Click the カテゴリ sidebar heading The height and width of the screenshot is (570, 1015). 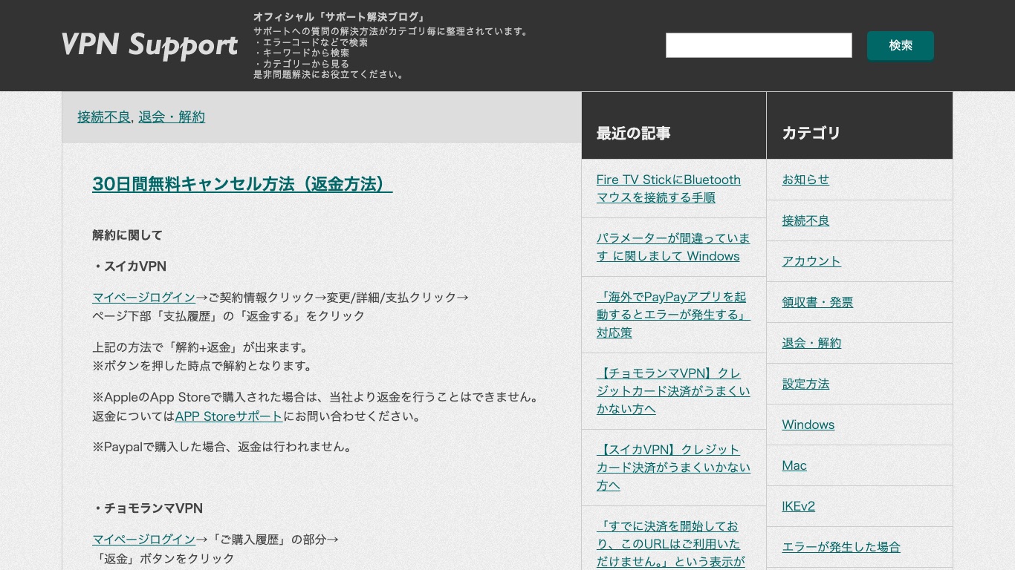811,133
